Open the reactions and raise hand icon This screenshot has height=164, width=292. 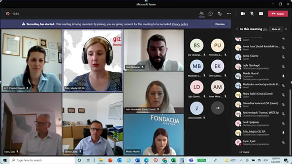(220, 13)
